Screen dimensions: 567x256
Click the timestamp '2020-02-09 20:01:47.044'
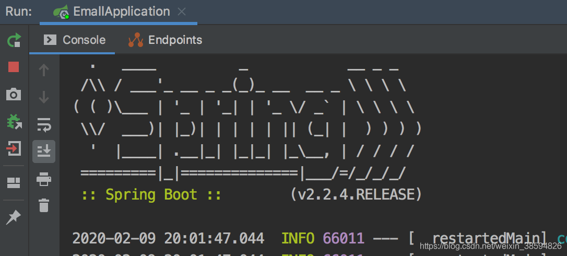[169, 239]
